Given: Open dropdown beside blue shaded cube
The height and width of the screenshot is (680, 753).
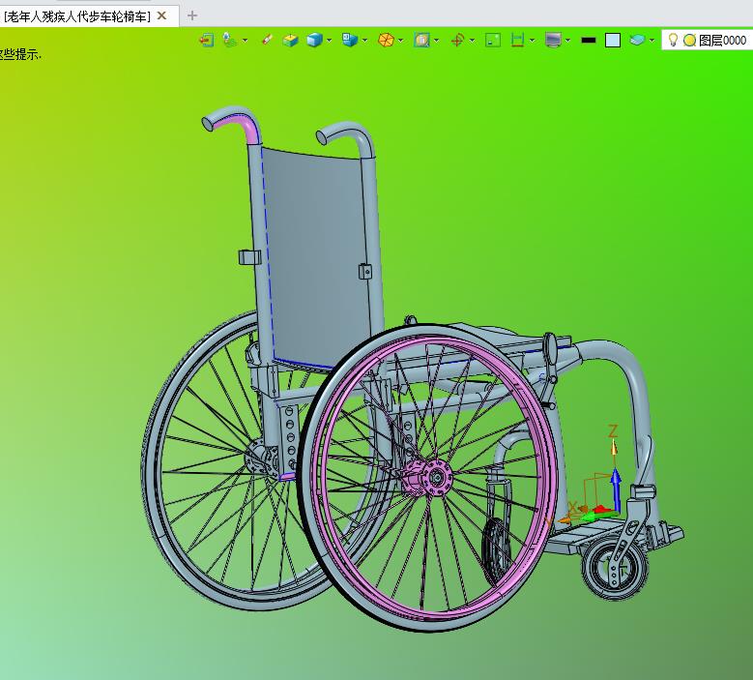Looking at the screenshot, I should [x=329, y=41].
